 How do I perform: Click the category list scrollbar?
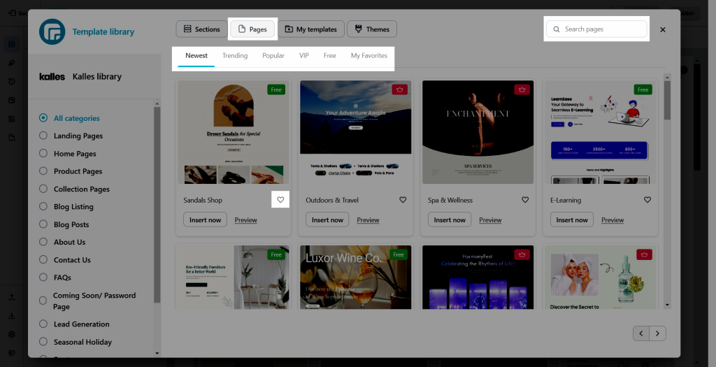coord(157,205)
